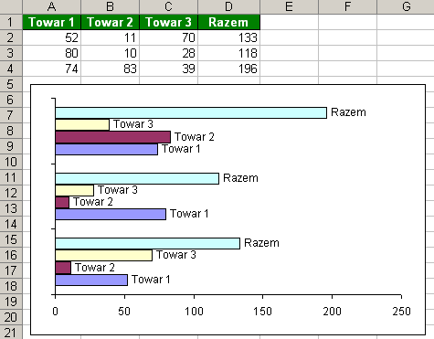Click the top 'Razem' data label
Screen dimensions: 434x339
348,112
